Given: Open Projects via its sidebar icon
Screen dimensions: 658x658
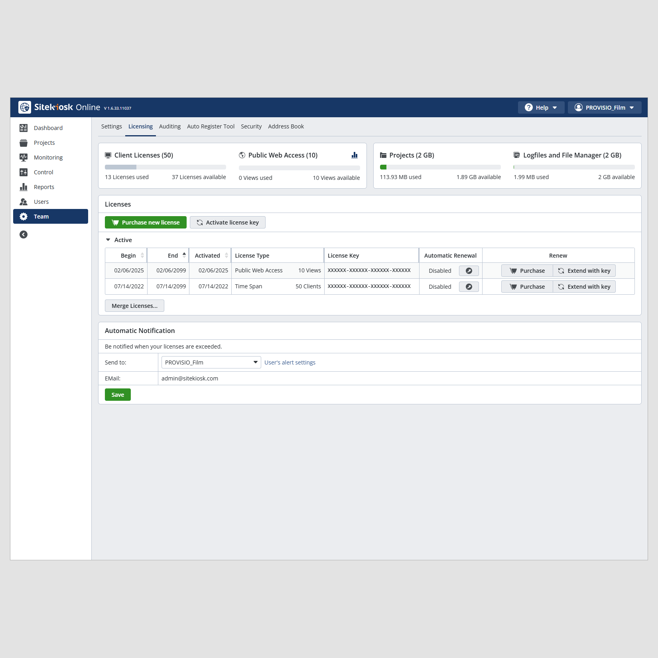Looking at the screenshot, I should 24,143.
